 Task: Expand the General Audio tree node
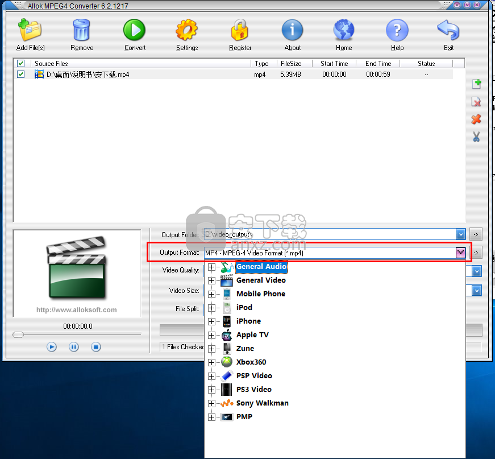click(212, 267)
